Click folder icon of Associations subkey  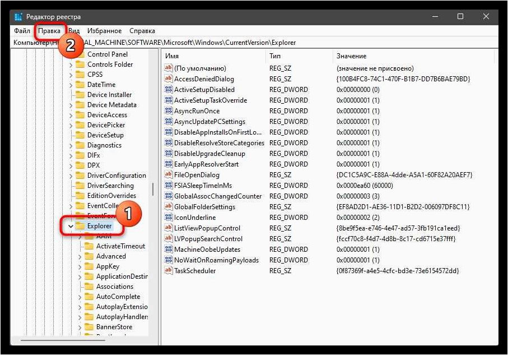click(x=88, y=286)
